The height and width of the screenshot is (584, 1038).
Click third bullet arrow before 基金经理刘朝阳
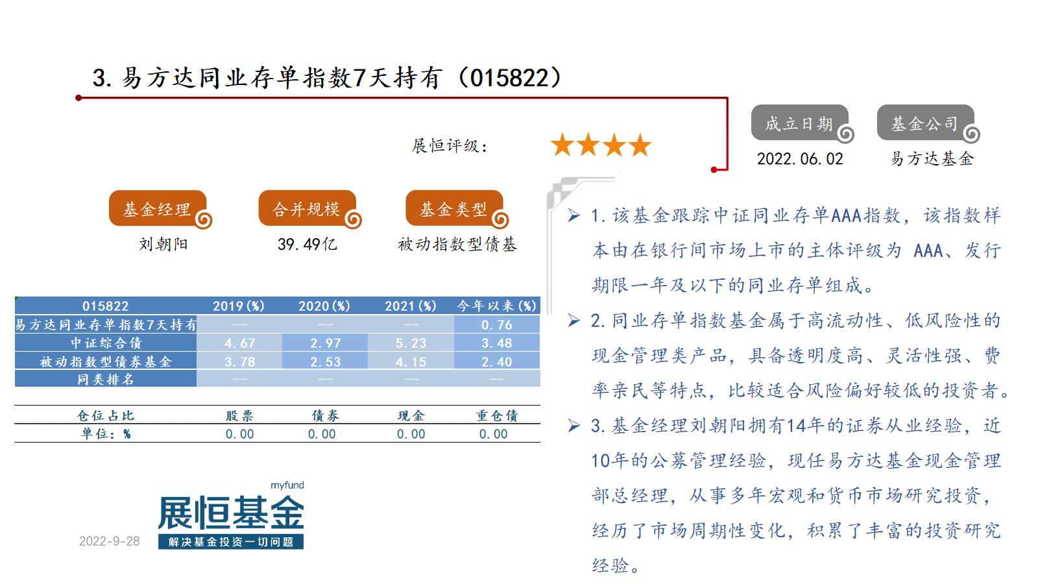click(573, 426)
